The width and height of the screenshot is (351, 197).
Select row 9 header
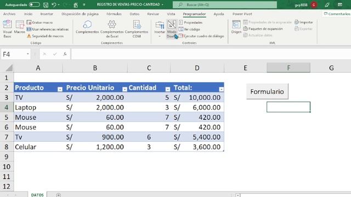(7, 157)
